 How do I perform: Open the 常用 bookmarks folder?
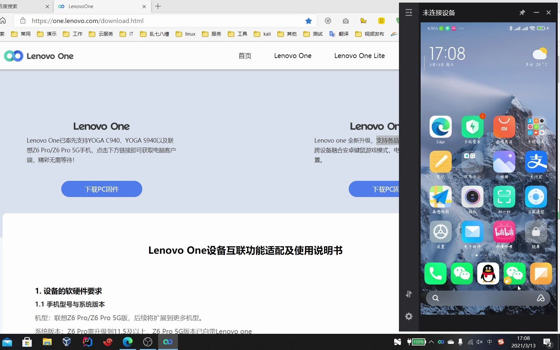point(21,34)
